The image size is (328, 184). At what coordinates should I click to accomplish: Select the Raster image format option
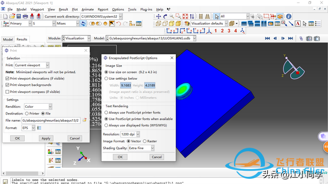(x=145, y=141)
